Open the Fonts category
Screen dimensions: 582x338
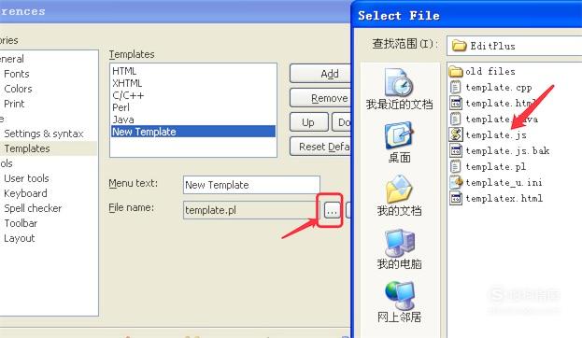pos(17,74)
